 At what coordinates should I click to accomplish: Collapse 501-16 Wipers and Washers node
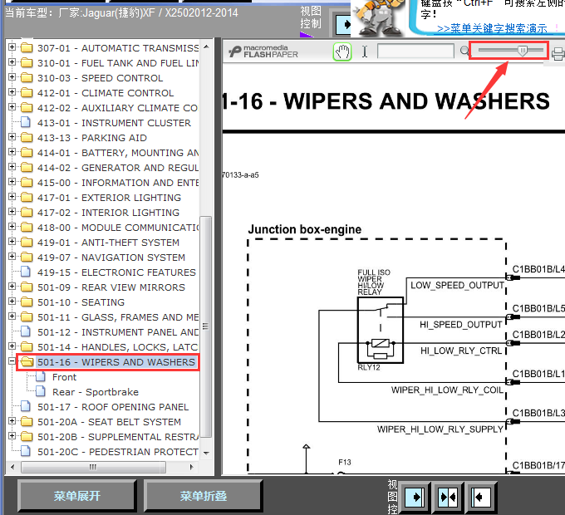[12, 360]
